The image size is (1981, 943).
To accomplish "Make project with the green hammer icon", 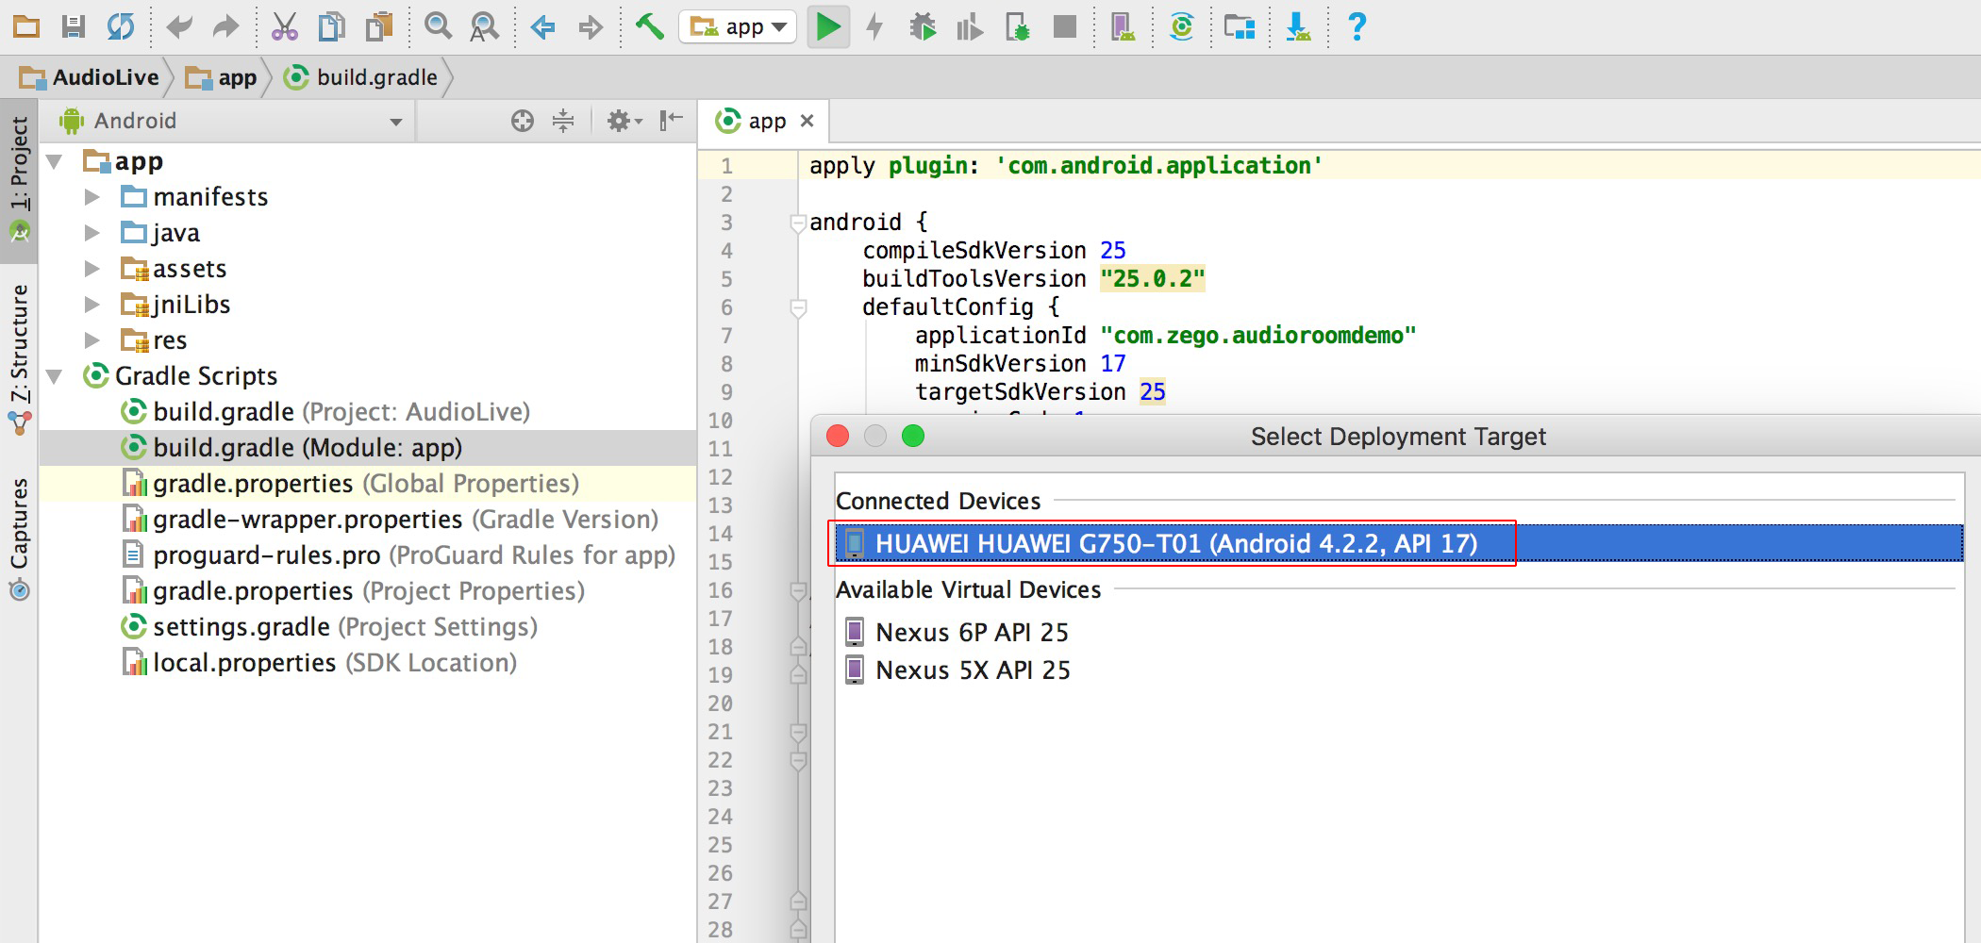I will 649,26.
